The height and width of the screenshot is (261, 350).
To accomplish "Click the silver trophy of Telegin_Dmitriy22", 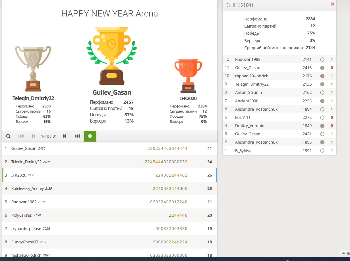I will pyautogui.click(x=33, y=68).
